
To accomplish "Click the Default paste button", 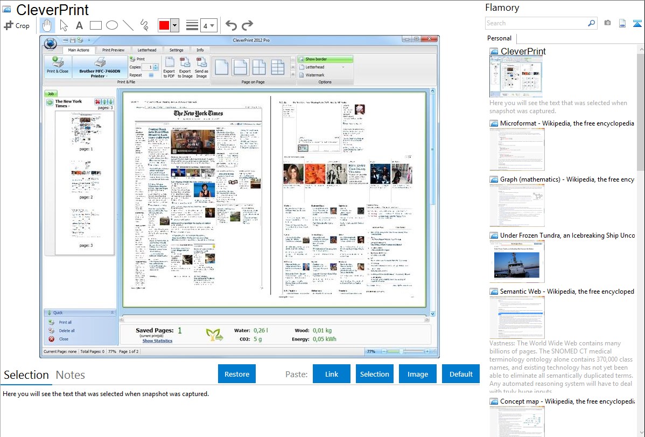I will 461,374.
